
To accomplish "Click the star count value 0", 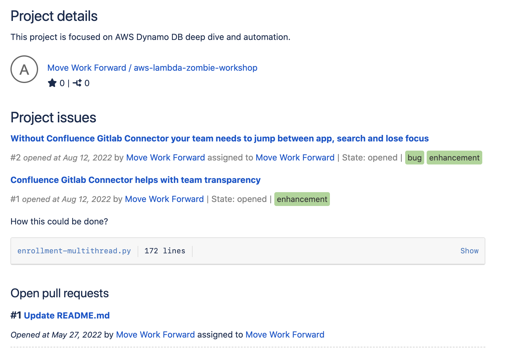I will 61,83.
